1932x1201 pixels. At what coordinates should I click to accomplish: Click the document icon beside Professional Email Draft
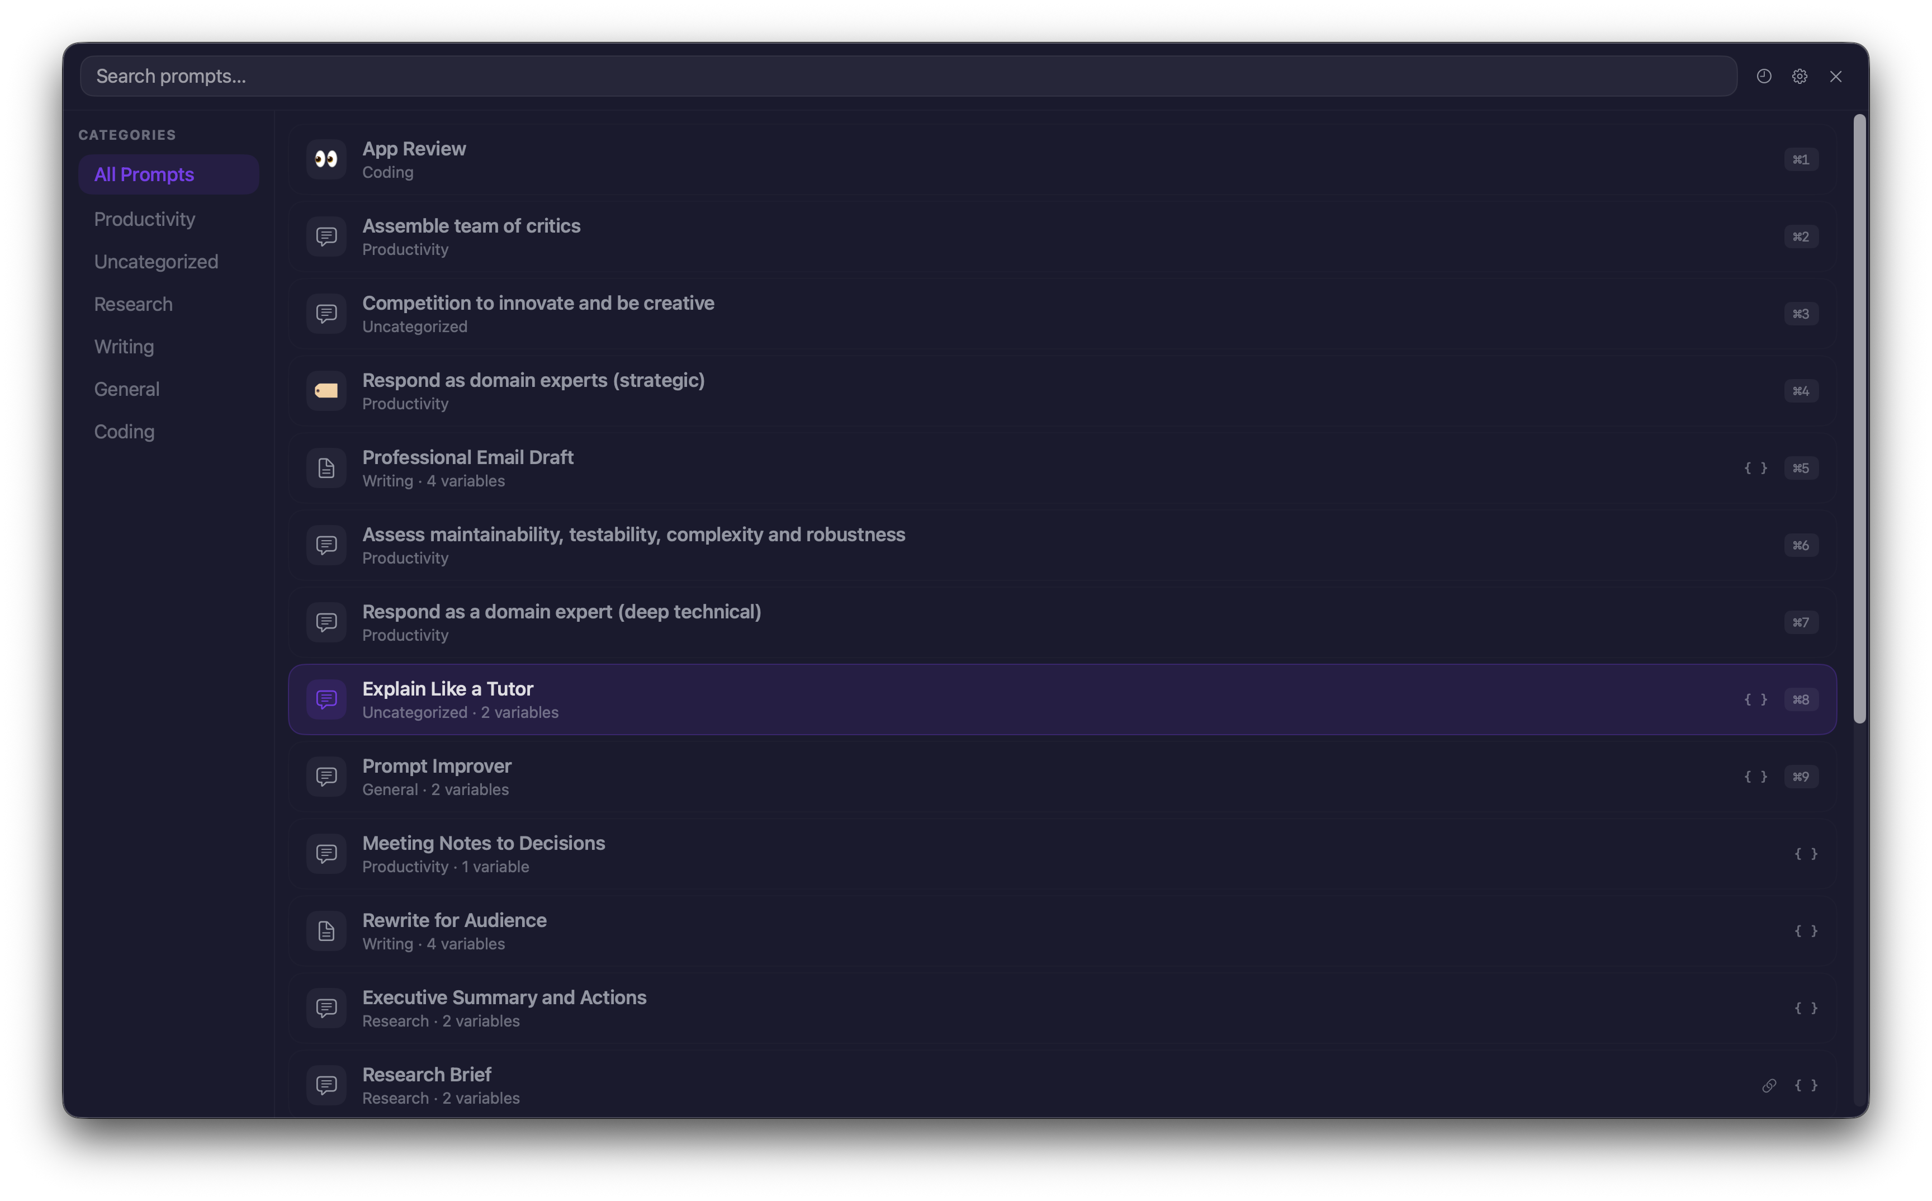(326, 468)
